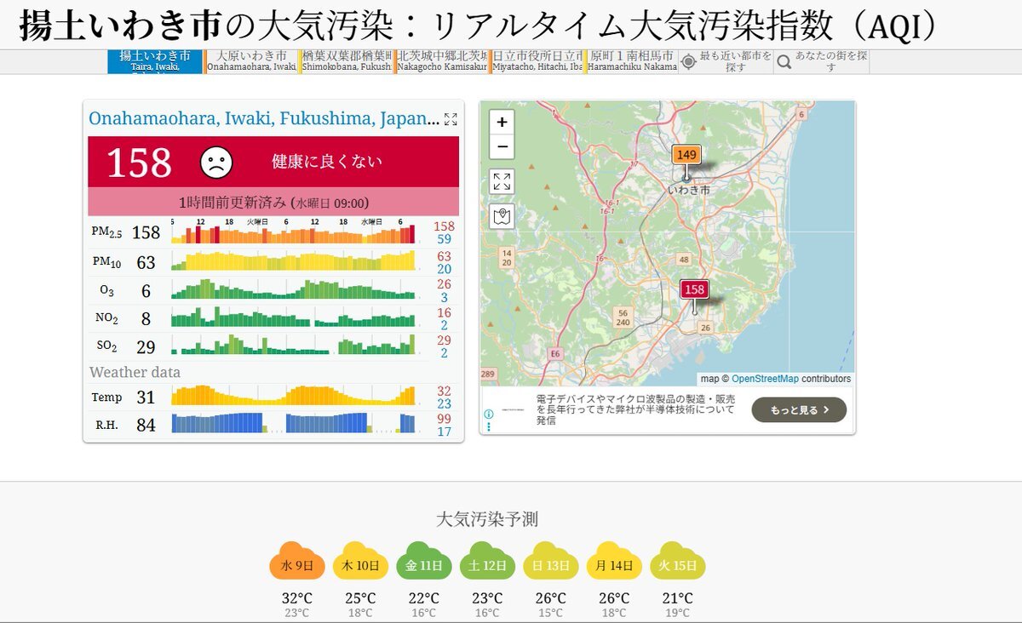Open the Nakagocho Kamisakurai station tab

(x=441, y=61)
